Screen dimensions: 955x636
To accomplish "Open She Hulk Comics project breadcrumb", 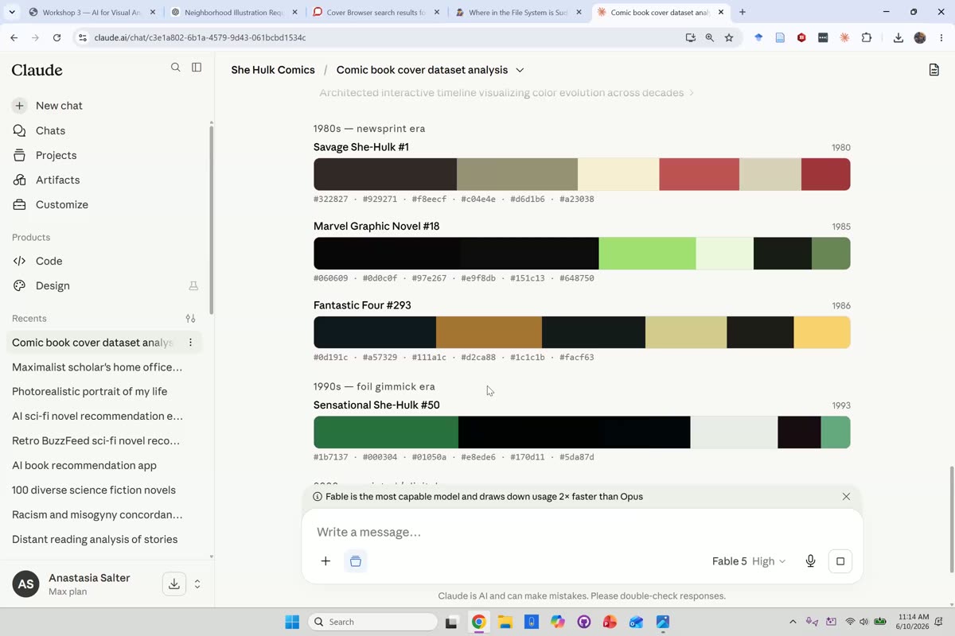I will 273,70.
